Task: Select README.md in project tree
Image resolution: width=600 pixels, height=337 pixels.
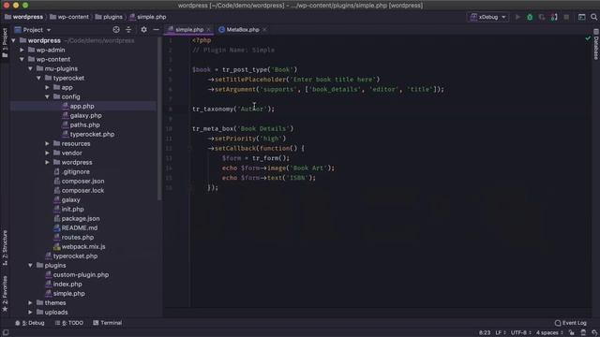Action: coord(79,227)
